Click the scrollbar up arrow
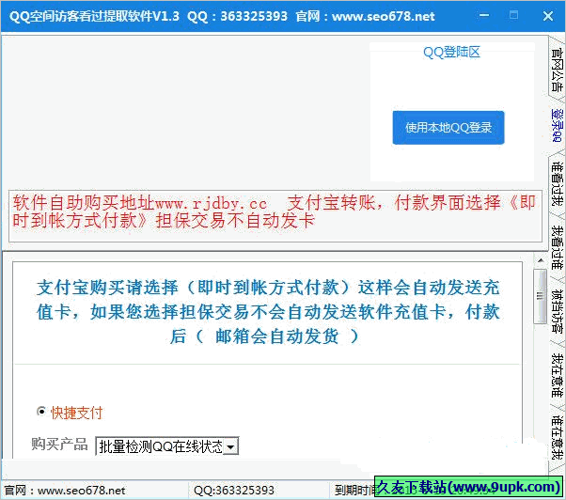The width and height of the screenshot is (566, 500). (x=541, y=260)
